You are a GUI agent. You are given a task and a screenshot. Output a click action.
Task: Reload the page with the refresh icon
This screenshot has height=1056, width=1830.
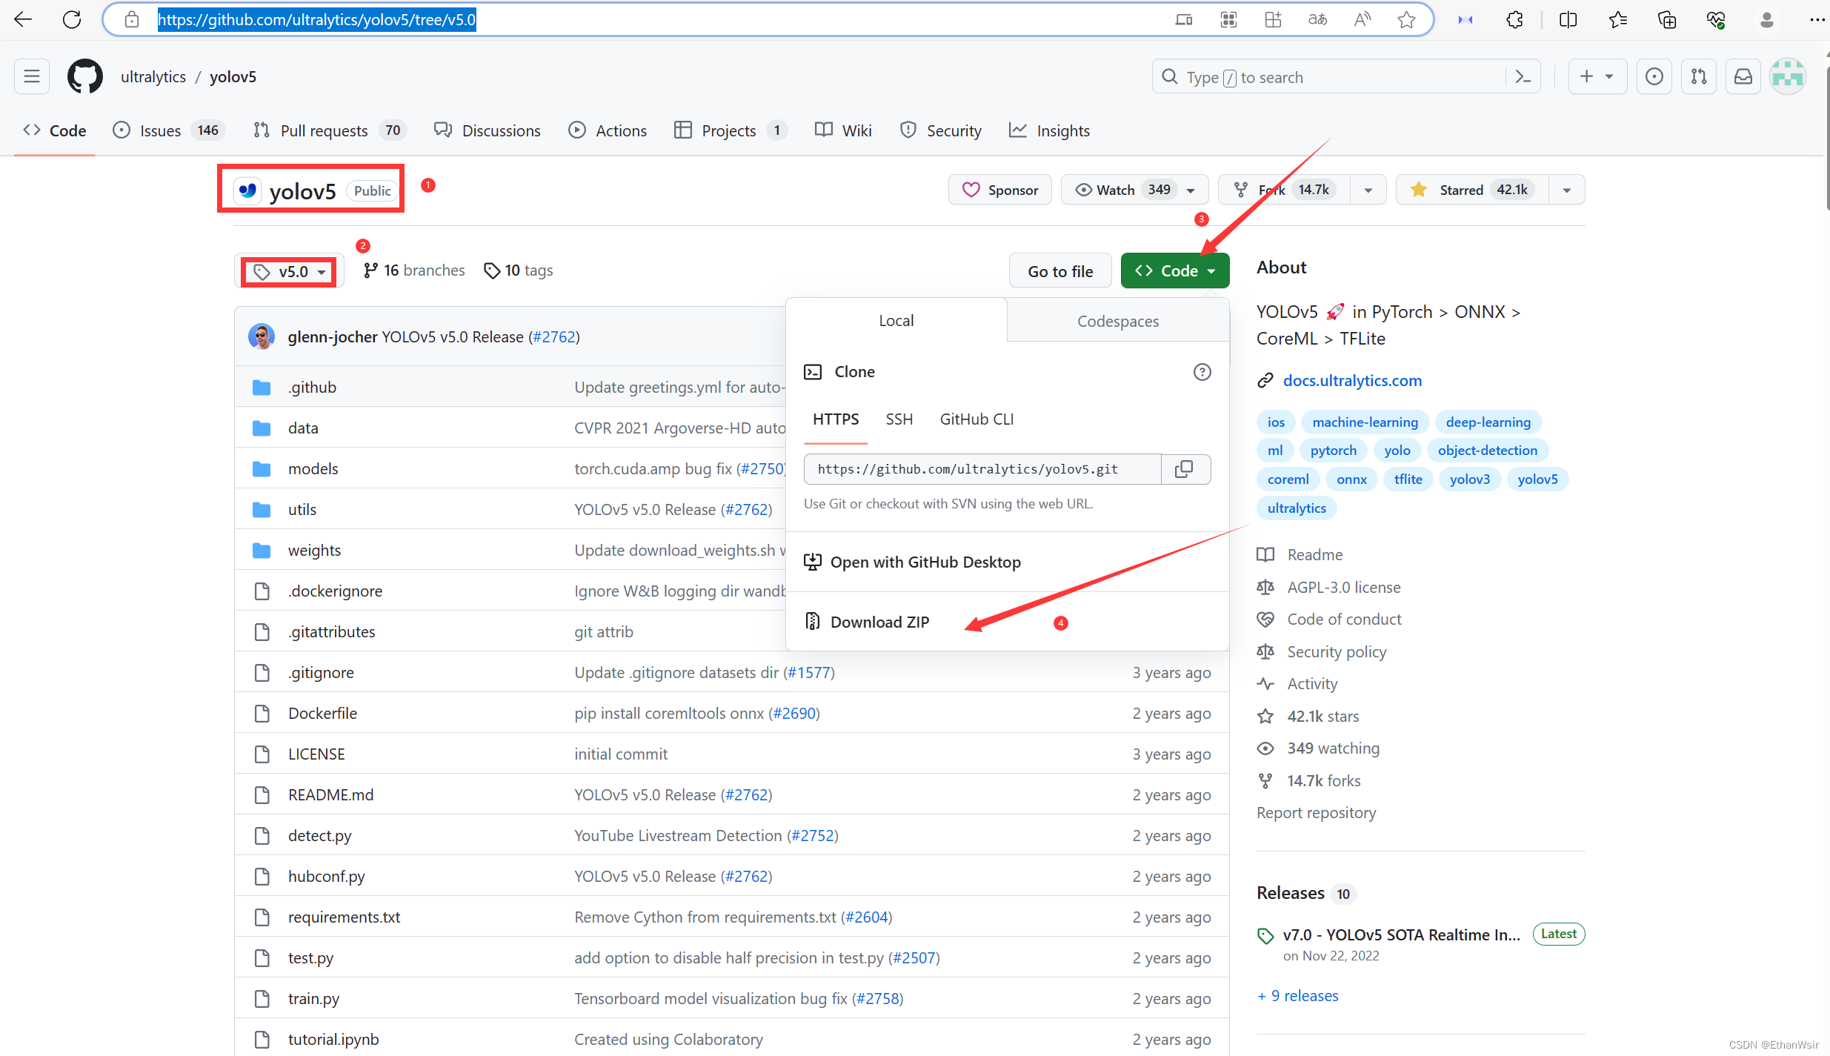(72, 19)
